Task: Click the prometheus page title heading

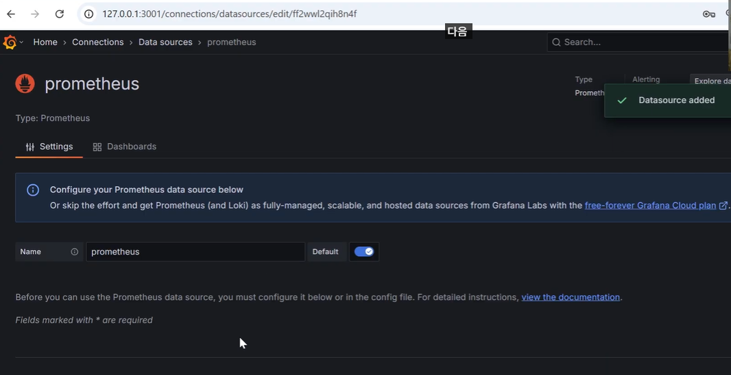Action: (92, 83)
